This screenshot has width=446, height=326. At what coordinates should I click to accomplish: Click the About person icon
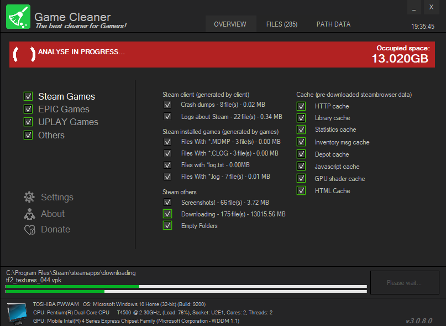pos(30,214)
